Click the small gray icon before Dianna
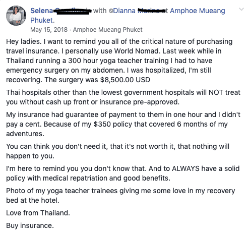 111,11
